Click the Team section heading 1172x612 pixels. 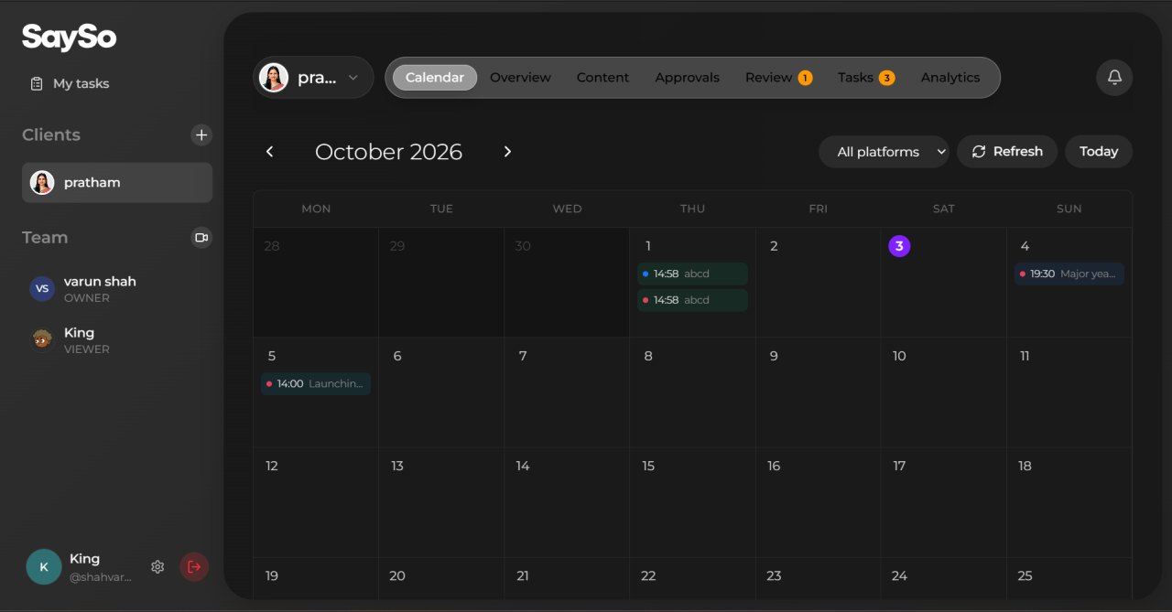45,237
